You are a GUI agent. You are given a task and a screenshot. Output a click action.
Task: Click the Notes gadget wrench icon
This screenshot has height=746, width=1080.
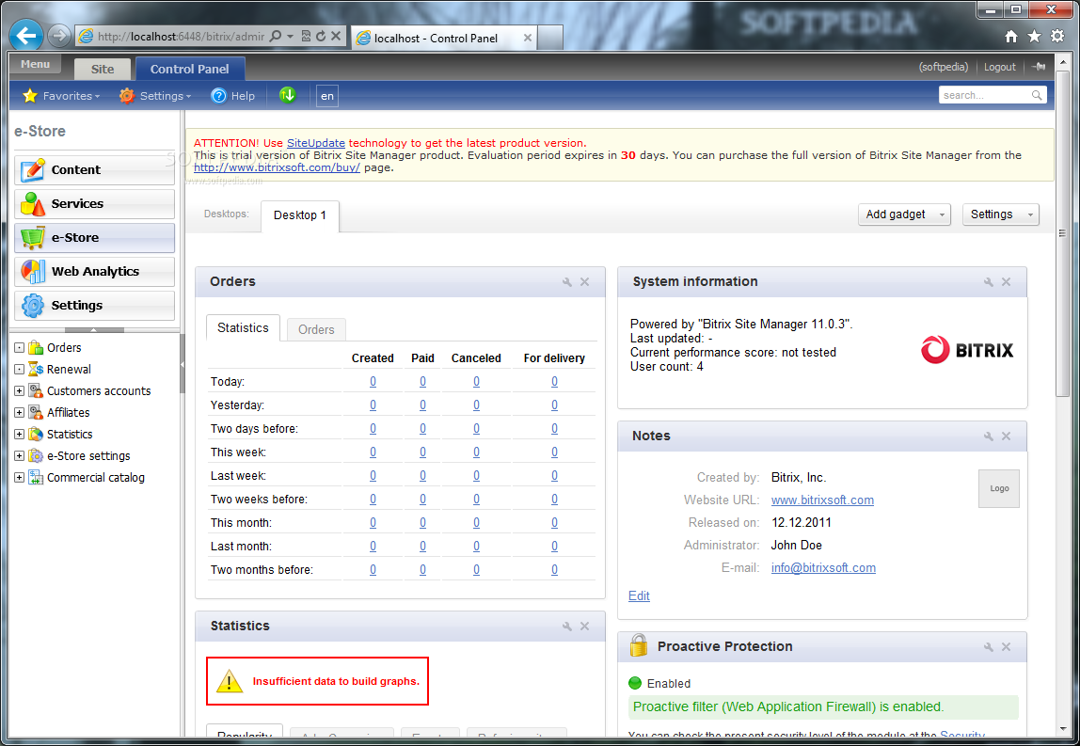989,436
